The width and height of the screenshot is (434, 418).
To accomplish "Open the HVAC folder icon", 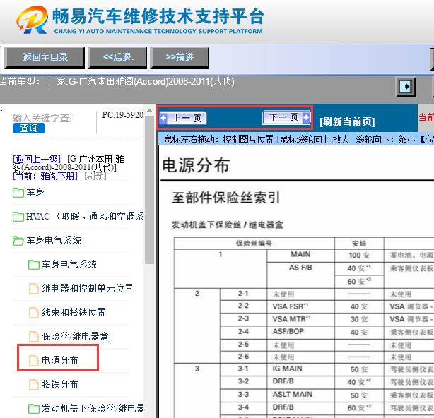I will 18,217.
